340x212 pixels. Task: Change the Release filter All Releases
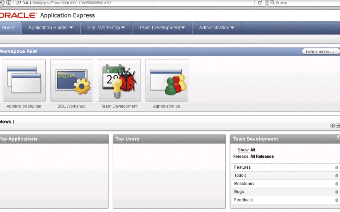[262, 156]
